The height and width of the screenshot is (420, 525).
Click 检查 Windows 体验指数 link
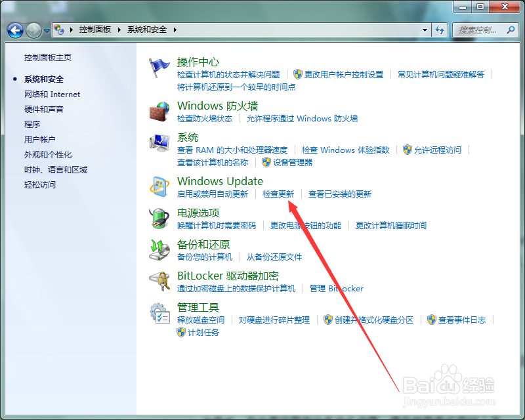tap(346, 150)
